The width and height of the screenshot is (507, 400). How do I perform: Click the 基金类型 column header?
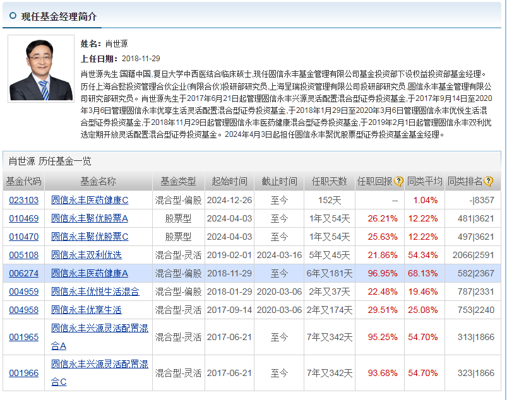pos(178,181)
